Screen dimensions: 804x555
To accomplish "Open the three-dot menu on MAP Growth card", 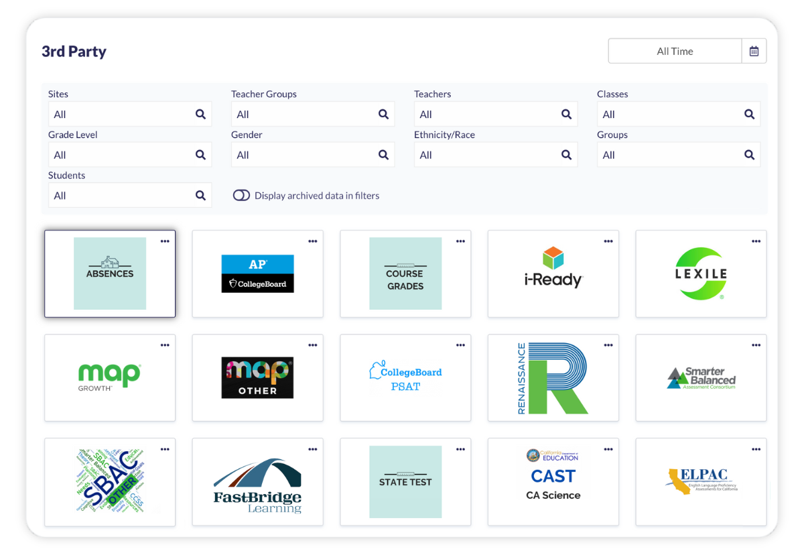I will coord(165,345).
